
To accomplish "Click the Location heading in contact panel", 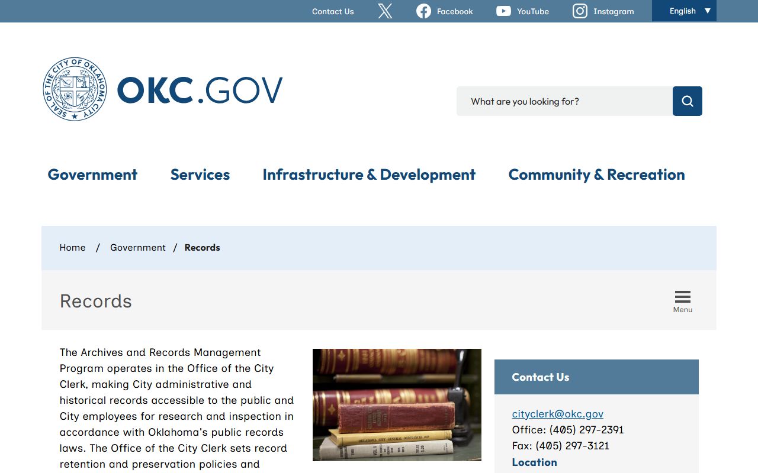I will pos(534,462).
